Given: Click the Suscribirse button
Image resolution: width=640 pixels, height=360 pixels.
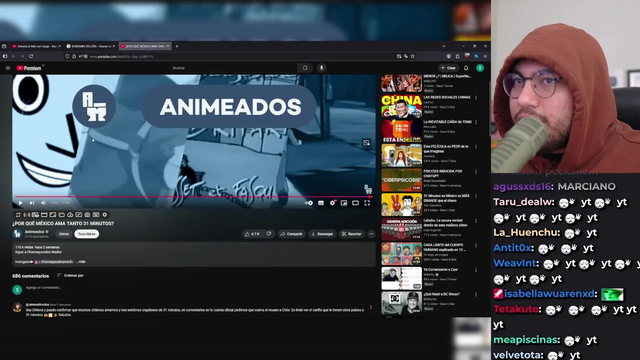Looking at the screenshot, I should [86, 234].
